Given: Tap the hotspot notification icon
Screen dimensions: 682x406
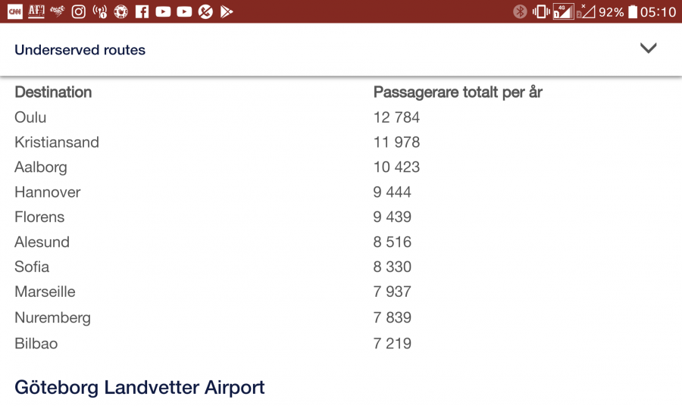Looking at the screenshot, I should [99, 11].
